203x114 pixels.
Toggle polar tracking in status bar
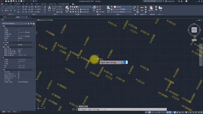pyautogui.click(x=159, y=112)
